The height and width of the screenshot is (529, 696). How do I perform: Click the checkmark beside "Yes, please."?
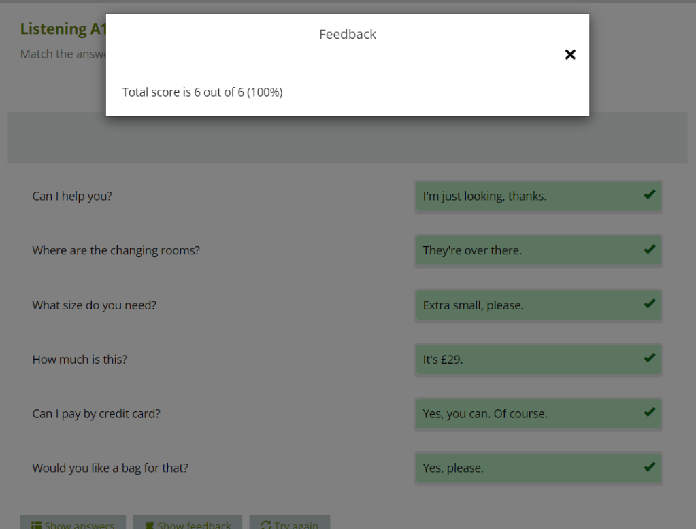click(649, 467)
